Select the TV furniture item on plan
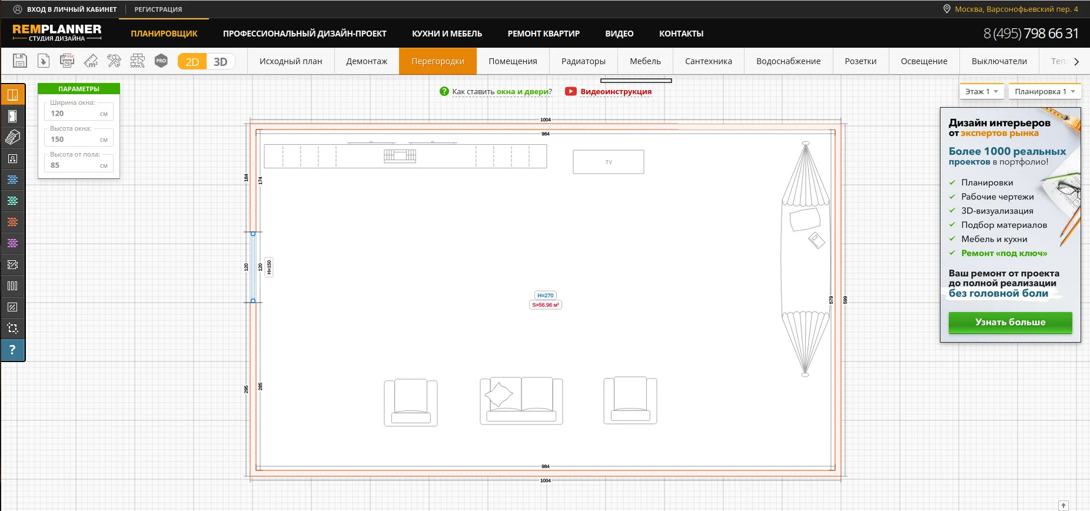Viewport: 1090px width, 511px height. 609,162
